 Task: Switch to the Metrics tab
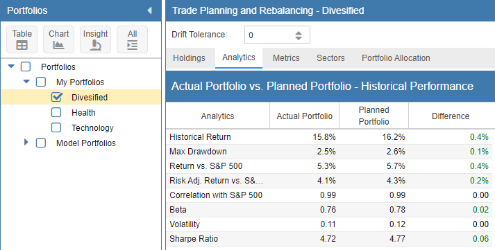pos(286,58)
